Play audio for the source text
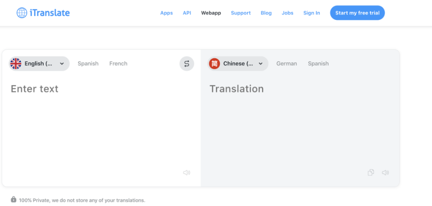Screen dimensions: 432x206 point(186,172)
